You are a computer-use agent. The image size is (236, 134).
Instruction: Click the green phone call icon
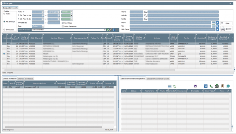pyautogui.click(x=211, y=86)
